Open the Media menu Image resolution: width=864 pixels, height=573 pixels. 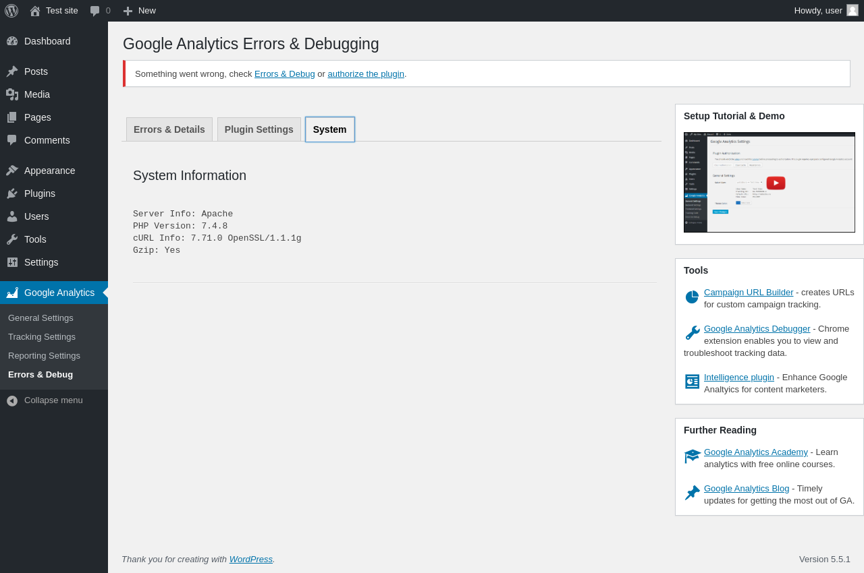tap(54, 94)
